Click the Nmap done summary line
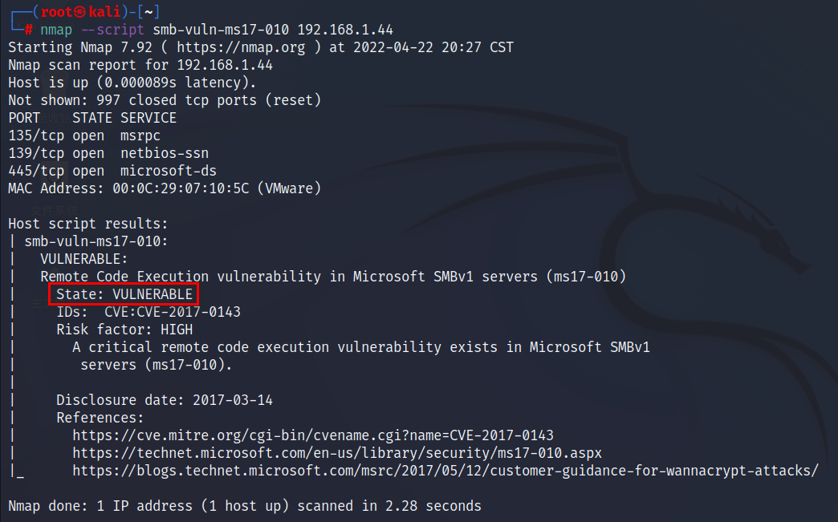Image resolution: width=838 pixels, height=522 pixels. tap(245, 506)
